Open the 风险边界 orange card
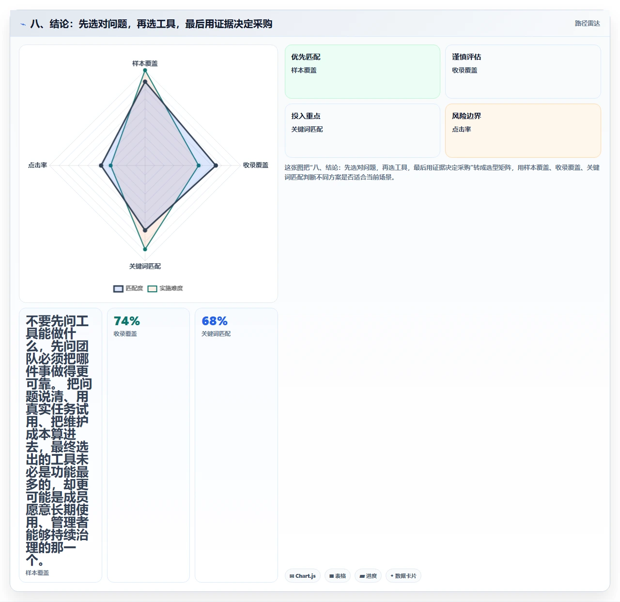This screenshot has width=620, height=602. [x=523, y=131]
